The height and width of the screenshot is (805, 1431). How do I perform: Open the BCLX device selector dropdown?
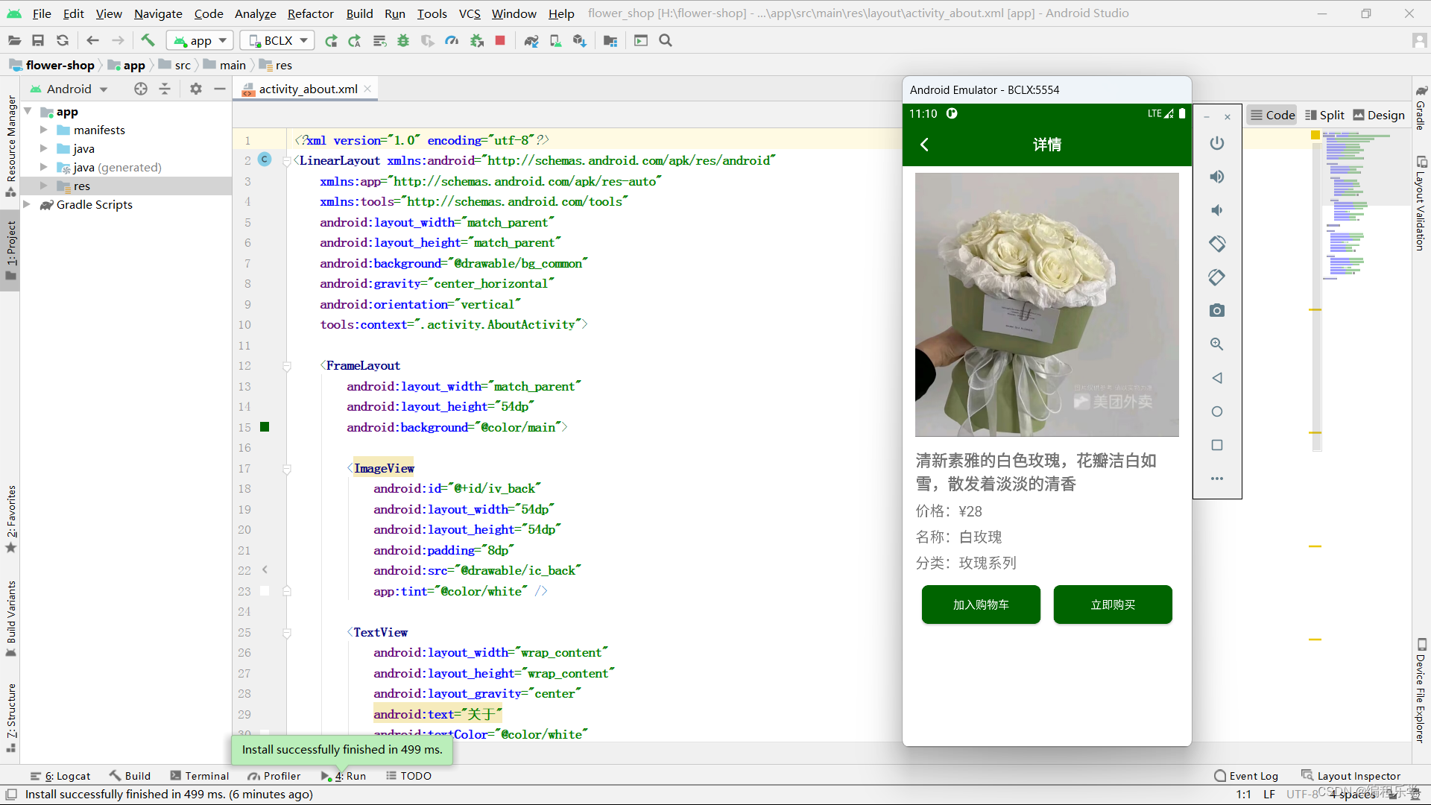click(277, 40)
